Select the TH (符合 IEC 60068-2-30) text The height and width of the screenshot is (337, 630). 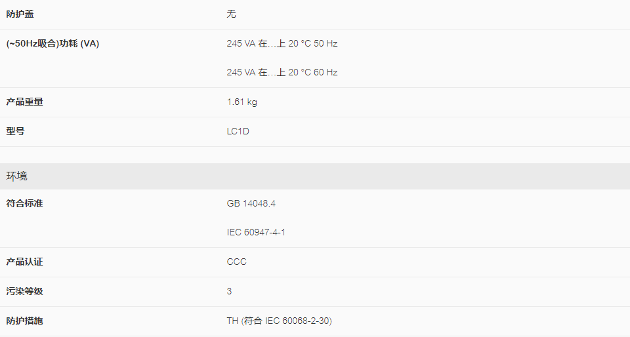pyautogui.click(x=280, y=321)
